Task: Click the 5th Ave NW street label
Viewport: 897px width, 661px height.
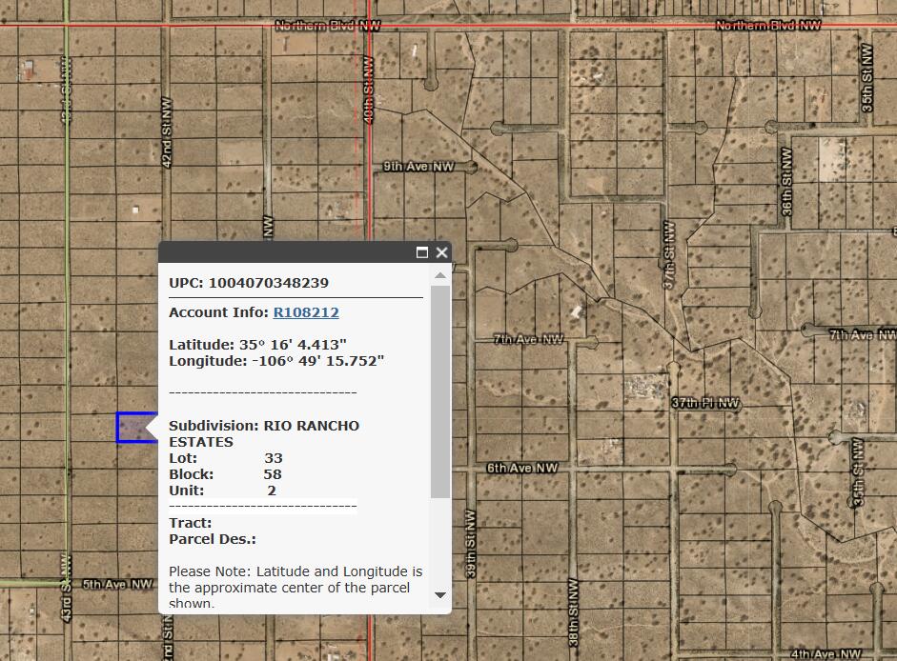Action: (x=117, y=584)
